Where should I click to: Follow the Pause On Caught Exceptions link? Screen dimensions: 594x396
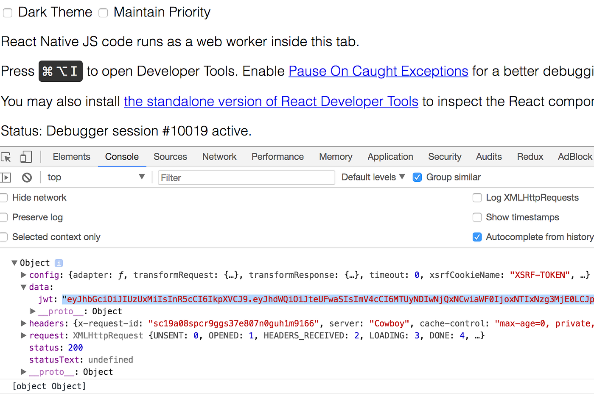pyautogui.click(x=378, y=71)
